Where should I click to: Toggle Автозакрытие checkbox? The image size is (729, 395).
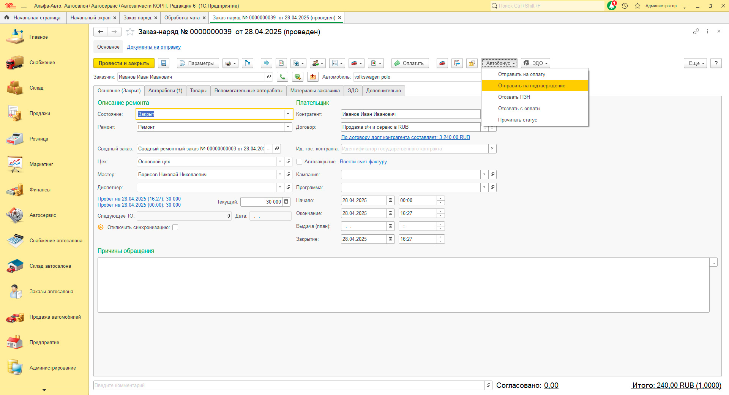(300, 162)
